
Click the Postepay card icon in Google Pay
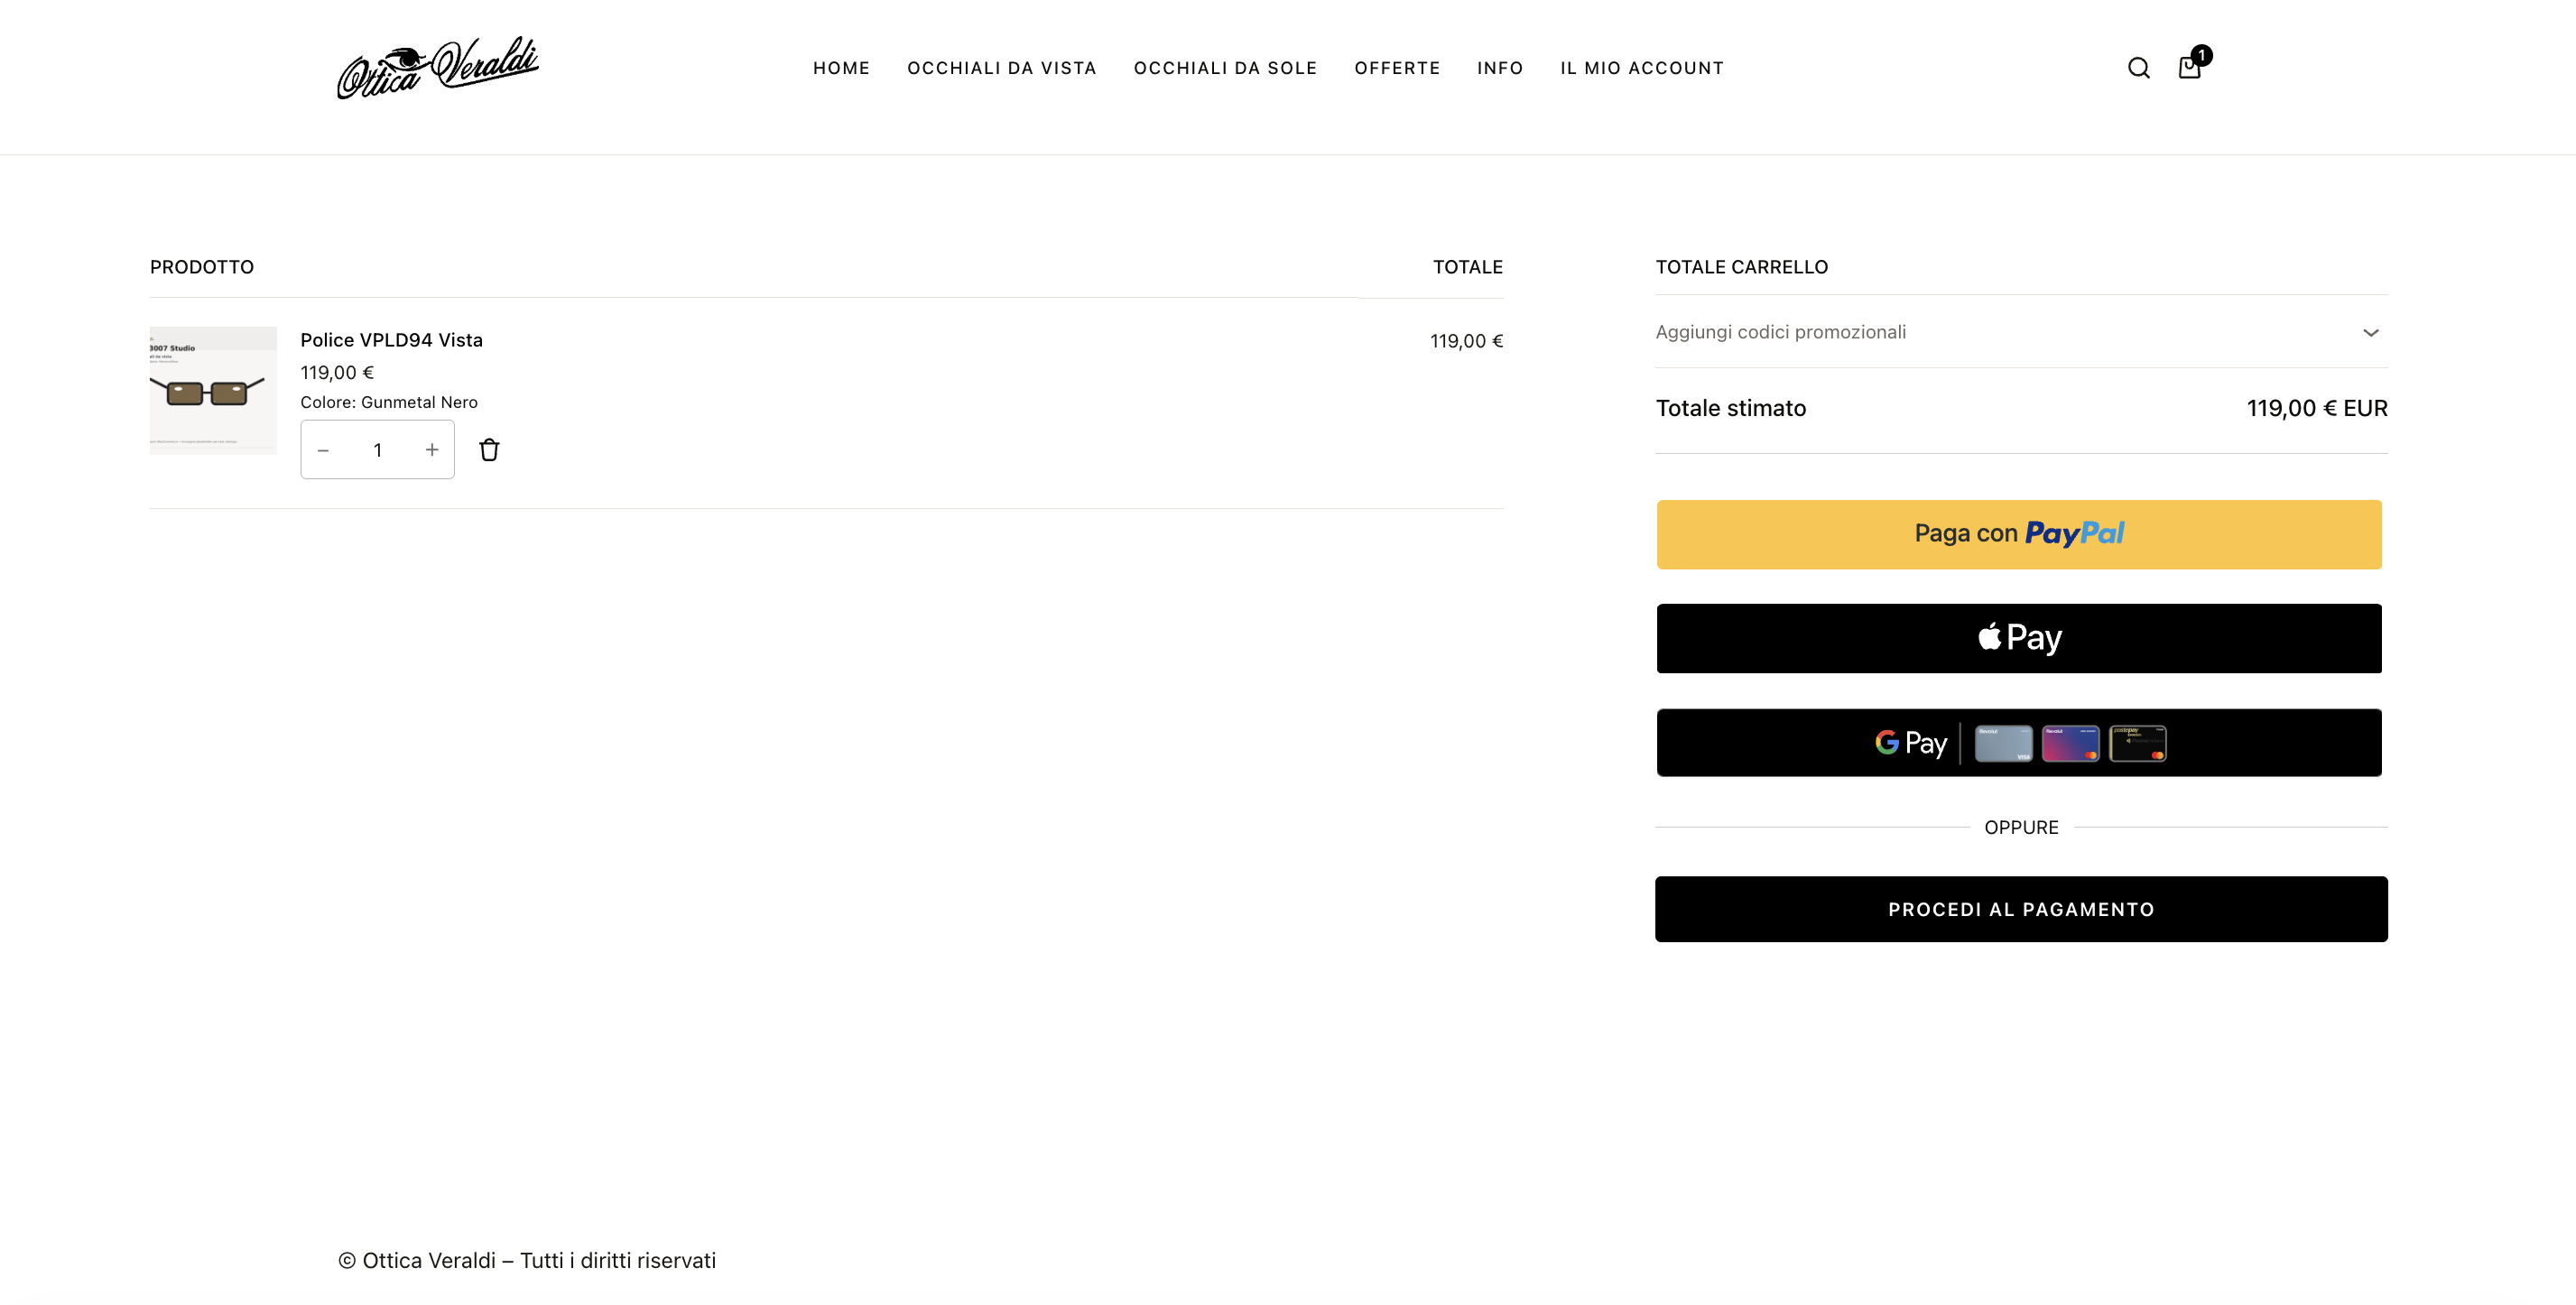tap(2137, 743)
